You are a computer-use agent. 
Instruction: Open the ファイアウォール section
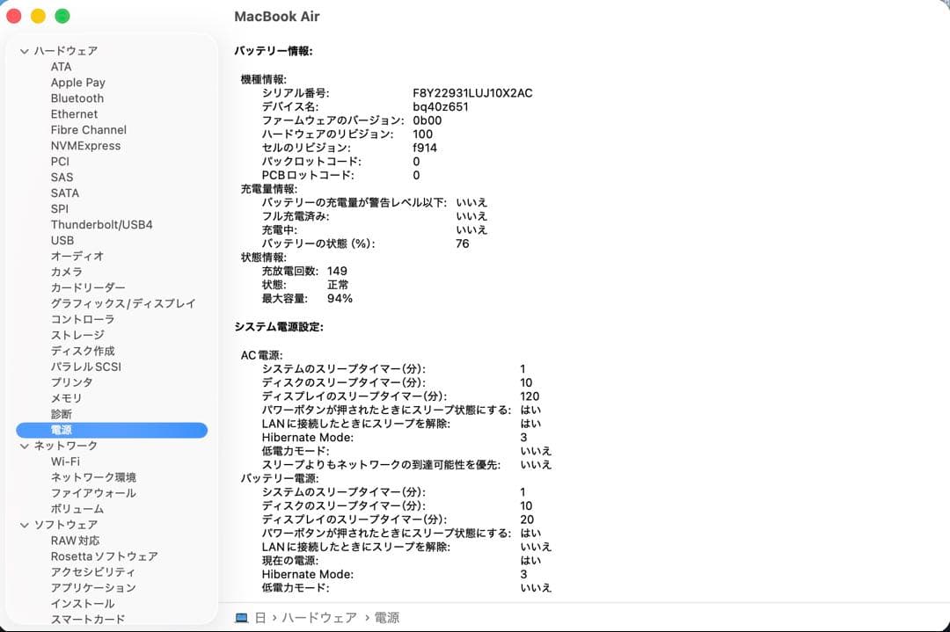pyautogui.click(x=92, y=493)
